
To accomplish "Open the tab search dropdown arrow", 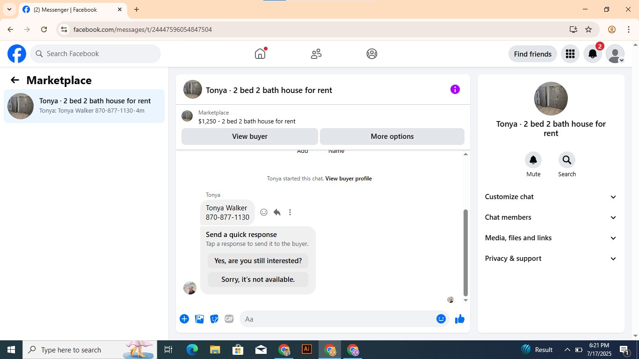I will pyautogui.click(x=9, y=9).
